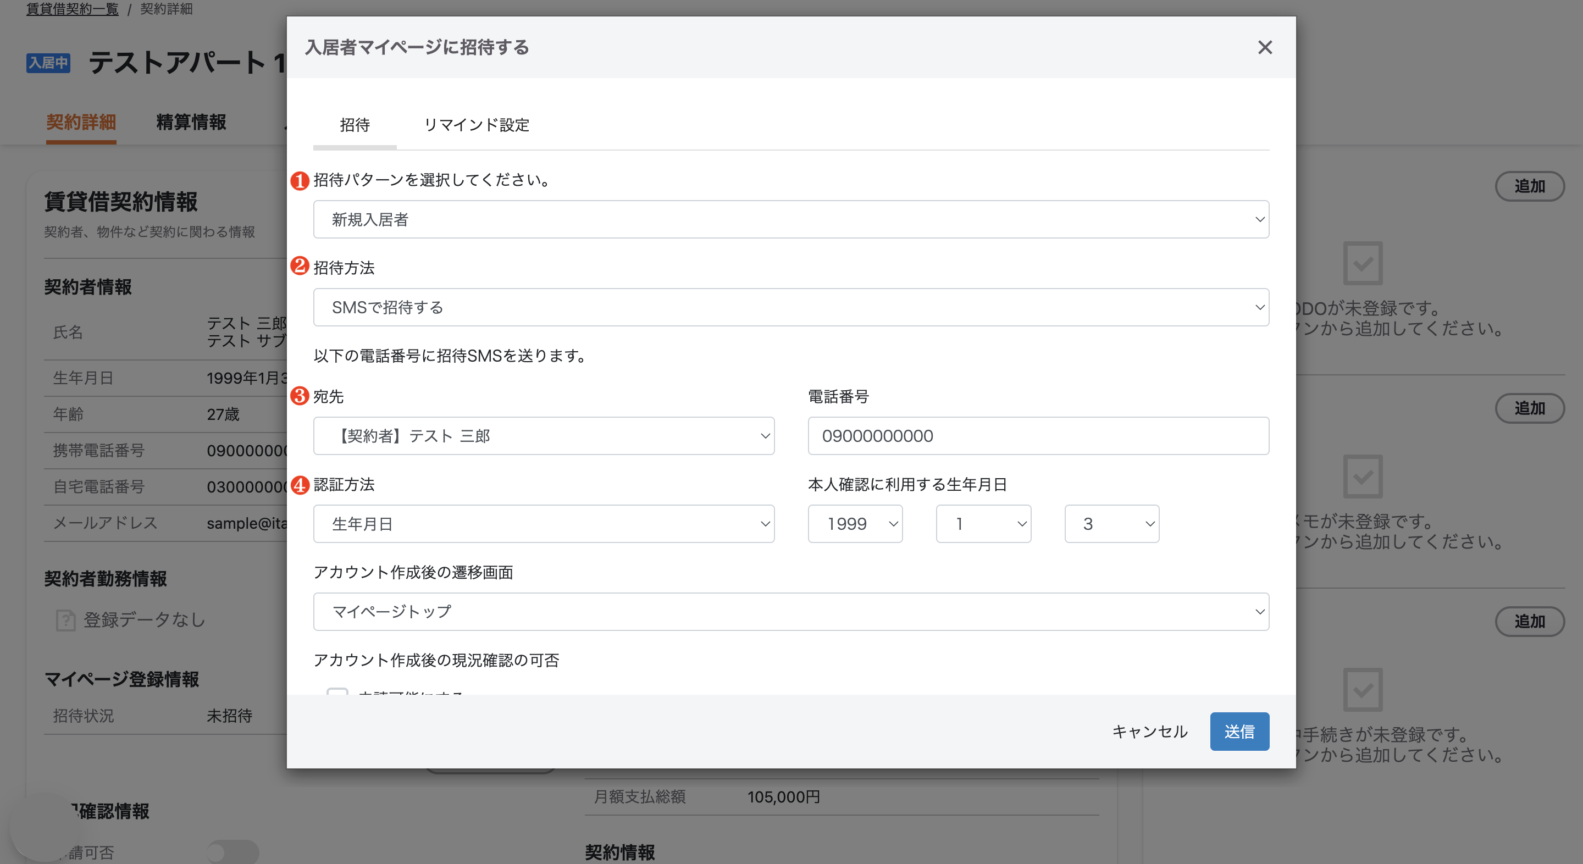Open the リマインド設定 tab
This screenshot has height=864, width=1583.
point(476,125)
